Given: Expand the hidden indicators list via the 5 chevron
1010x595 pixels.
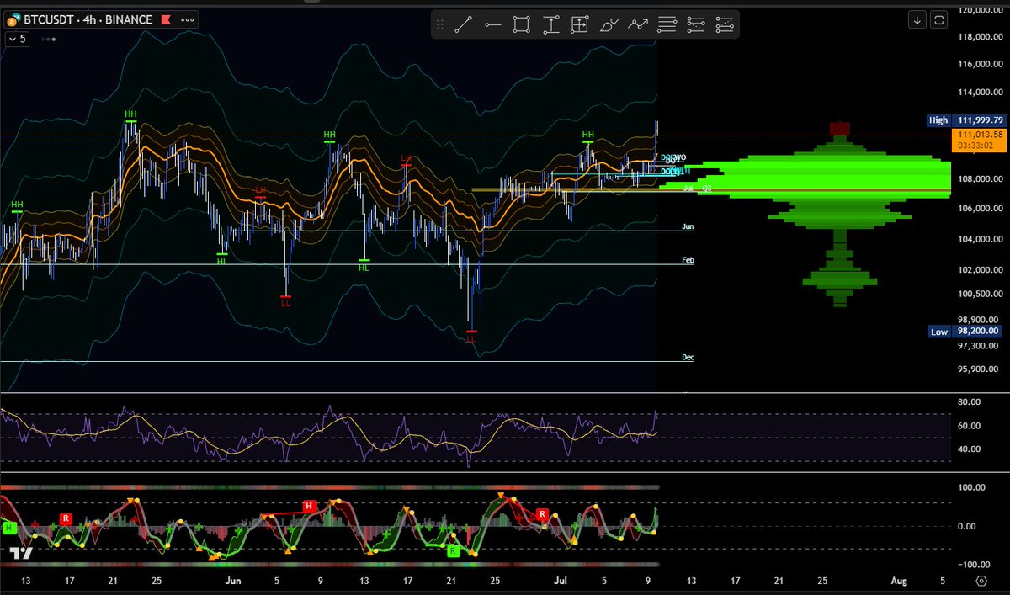Looking at the screenshot, I should tap(17, 39).
